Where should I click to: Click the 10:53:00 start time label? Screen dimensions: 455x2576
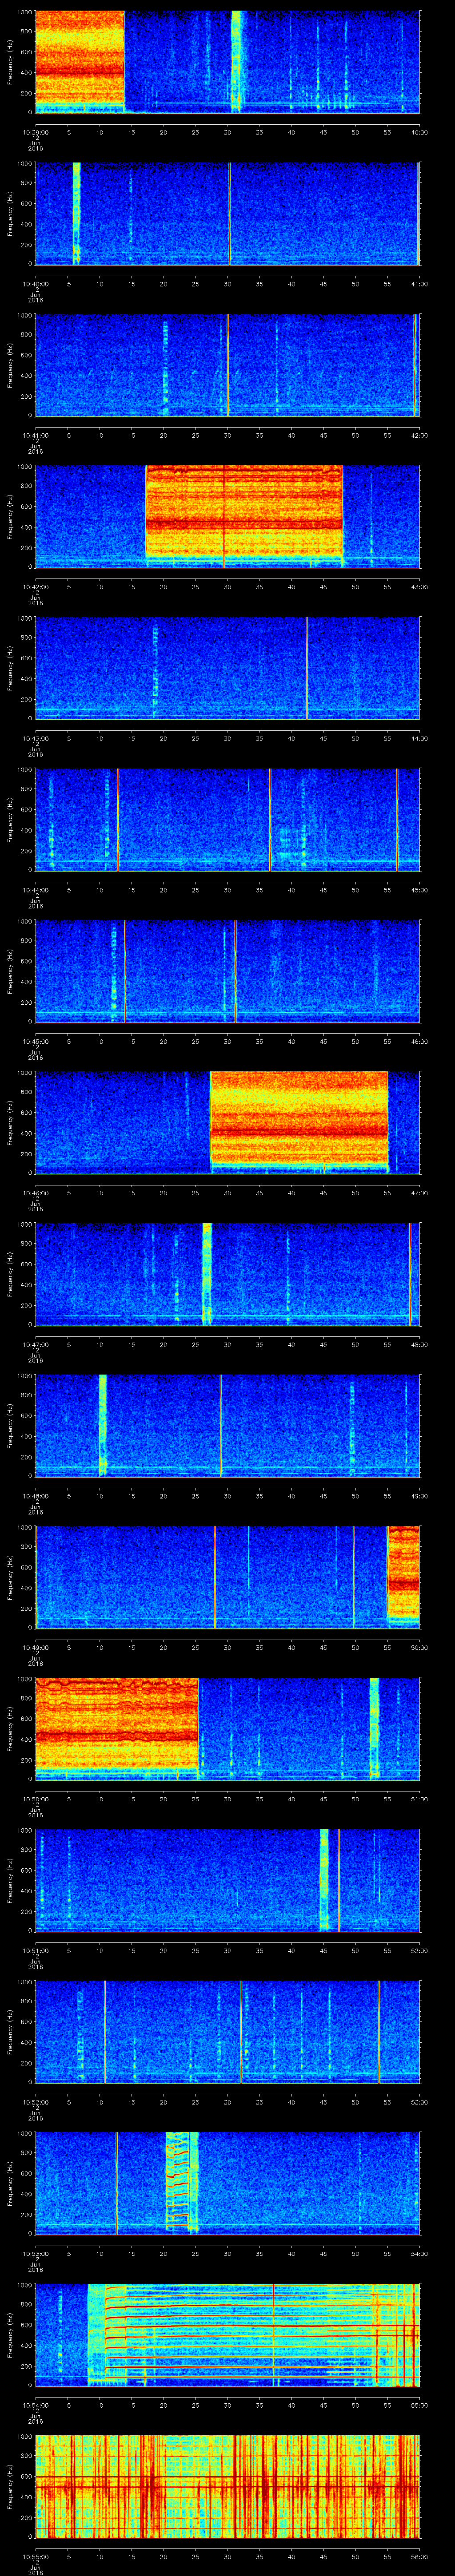[36, 2254]
